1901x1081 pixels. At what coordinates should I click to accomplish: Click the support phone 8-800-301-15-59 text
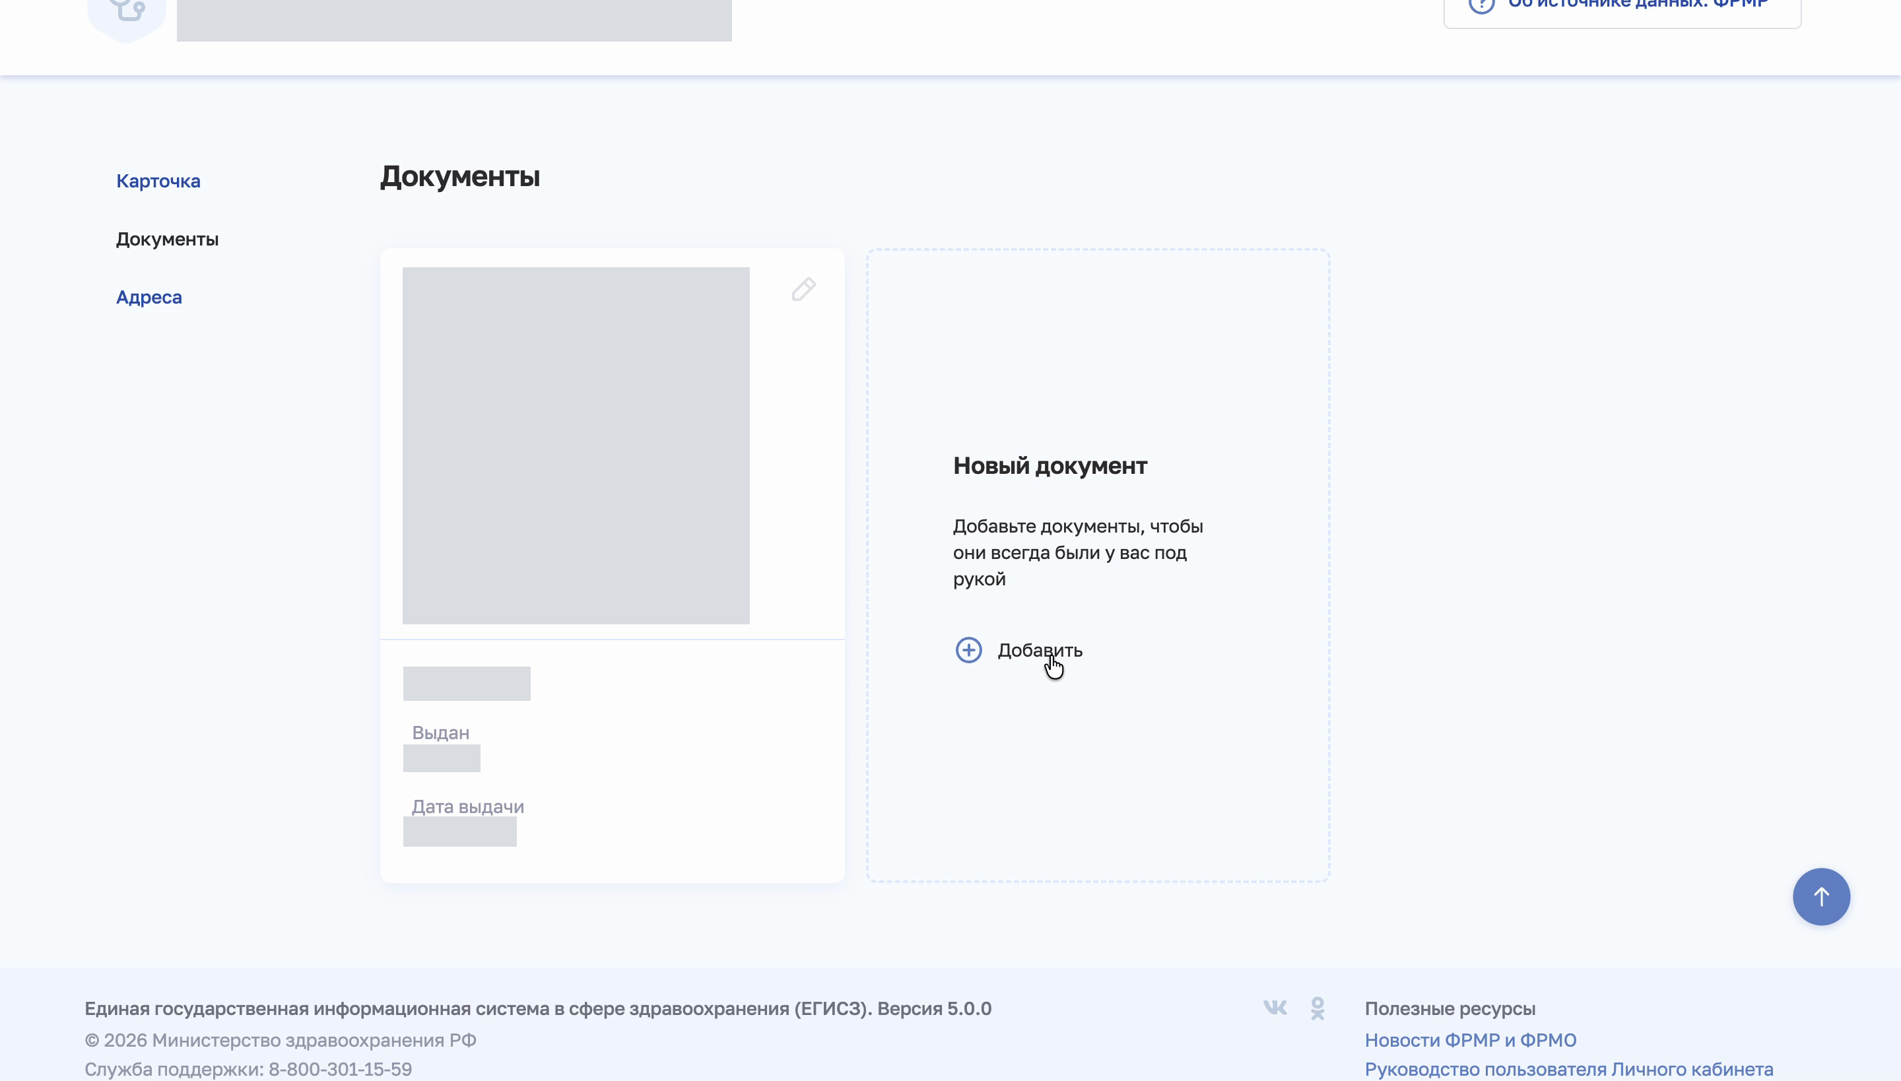340,1069
